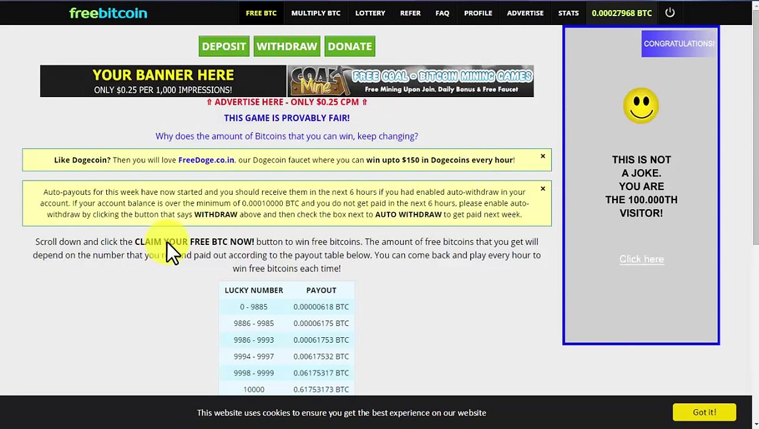Click the 9998 - 9999 lucky number
This screenshot has height=429, width=759.
pos(254,373)
